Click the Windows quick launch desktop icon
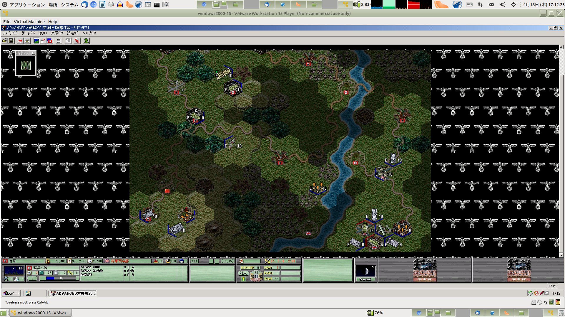Image resolution: width=565 pixels, height=317 pixels. pos(28,293)
